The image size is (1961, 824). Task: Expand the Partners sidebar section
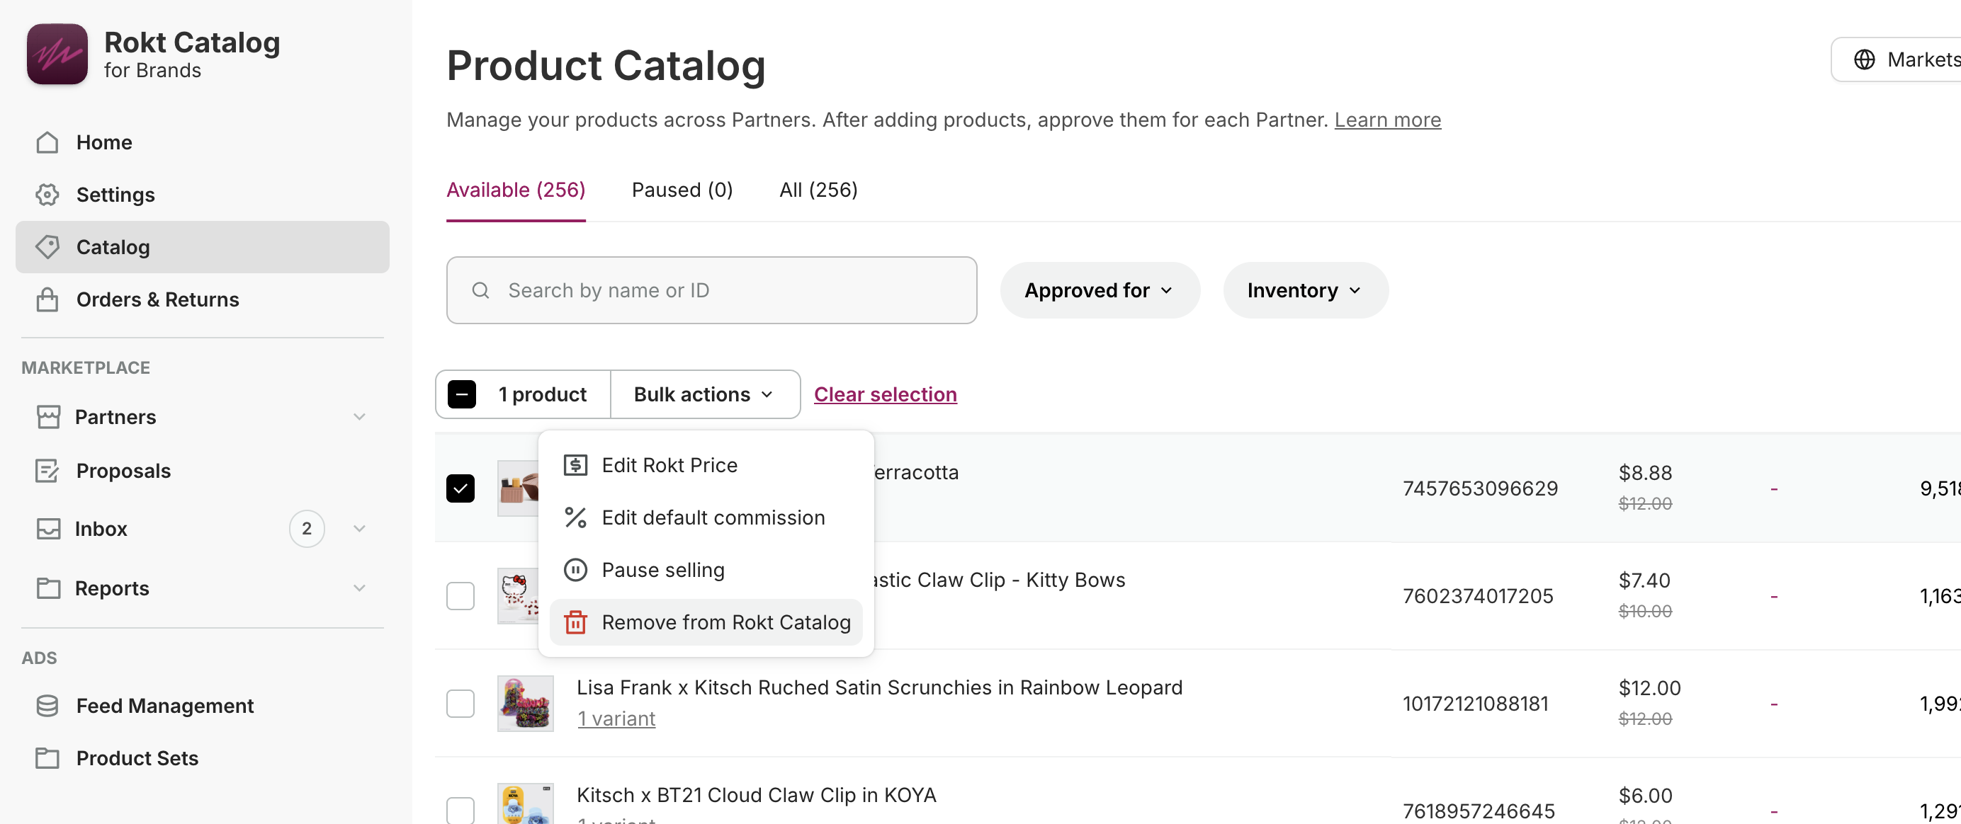359,417
